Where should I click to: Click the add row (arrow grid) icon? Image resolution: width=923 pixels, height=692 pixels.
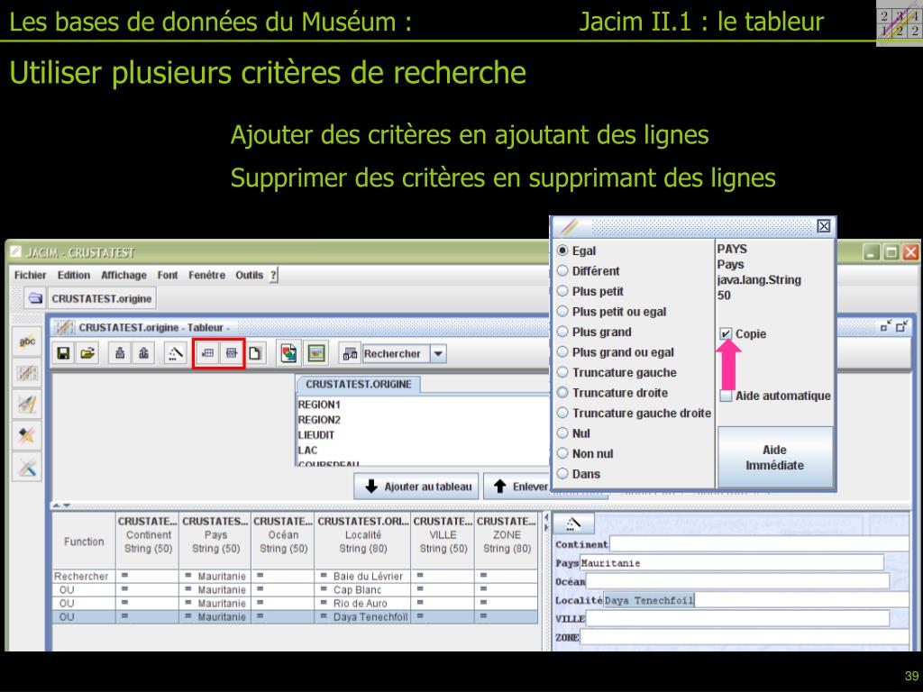(x=208, y=353)
